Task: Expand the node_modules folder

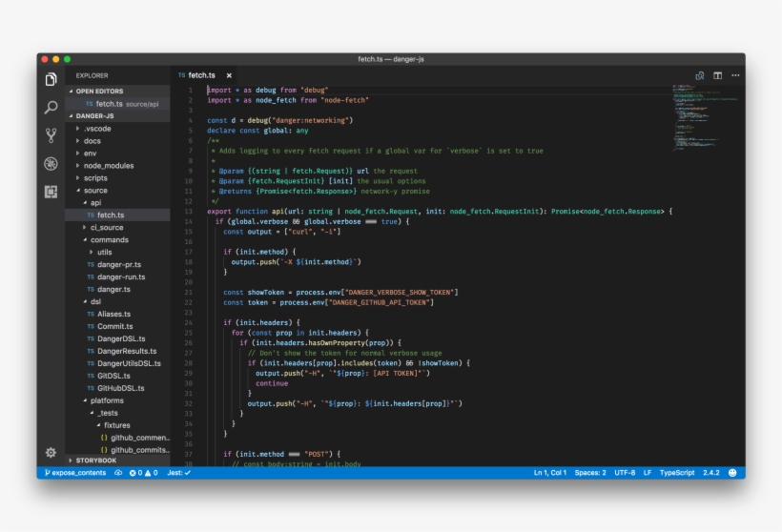Action: point(108,165)
